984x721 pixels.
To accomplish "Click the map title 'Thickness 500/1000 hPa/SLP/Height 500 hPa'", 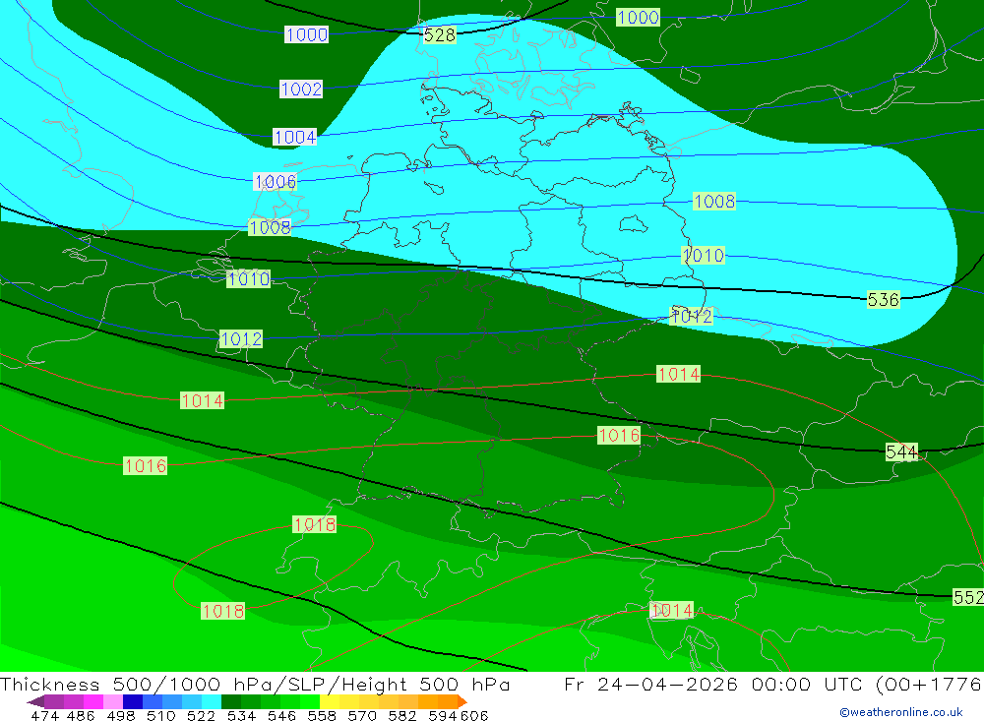I will point(255,684).
